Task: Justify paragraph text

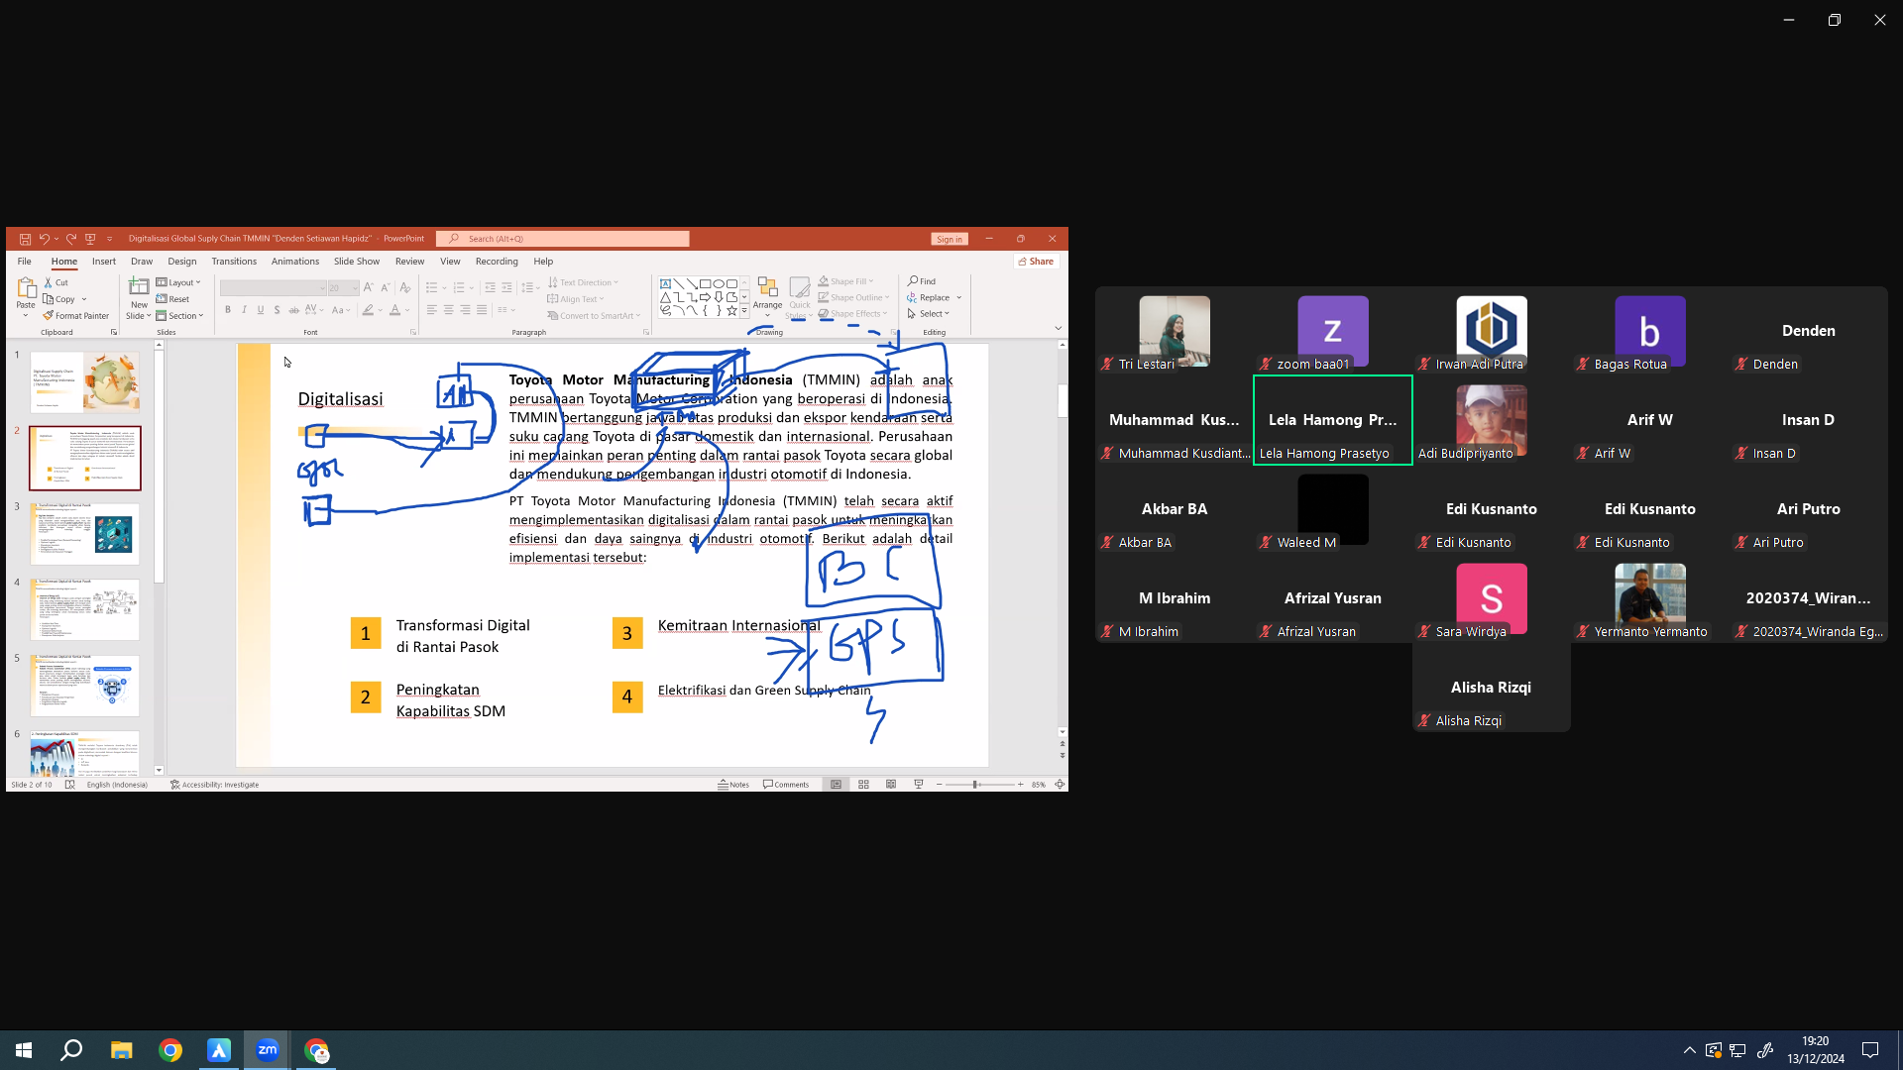Action: [482, 310]
